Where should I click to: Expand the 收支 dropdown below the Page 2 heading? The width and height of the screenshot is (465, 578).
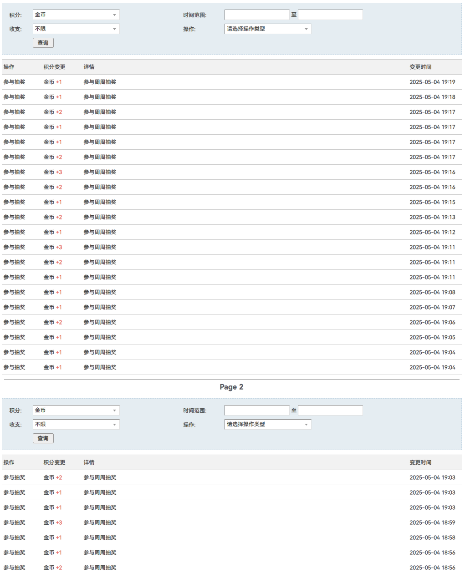point(76,425)
